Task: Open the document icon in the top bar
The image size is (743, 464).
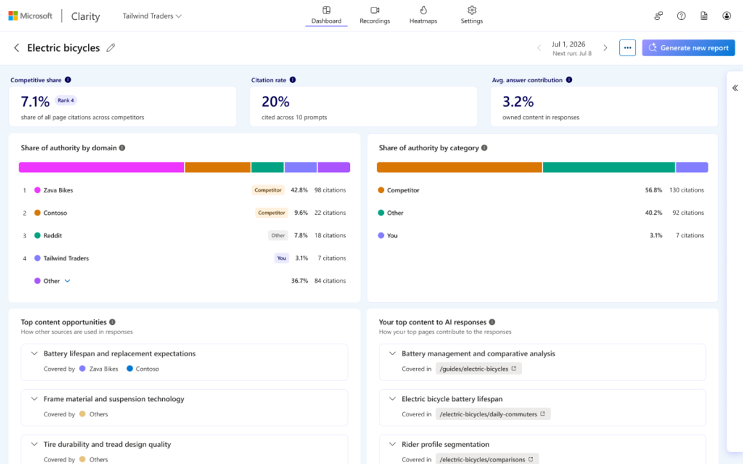Action: (704, 16)
